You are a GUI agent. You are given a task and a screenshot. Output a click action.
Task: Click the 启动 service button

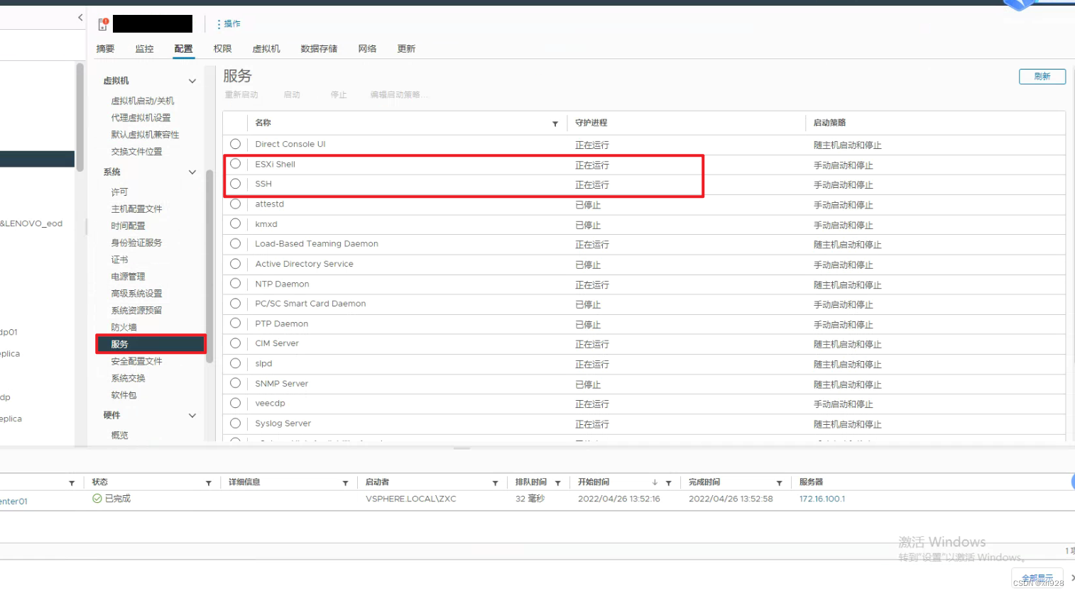click(292, 95)
